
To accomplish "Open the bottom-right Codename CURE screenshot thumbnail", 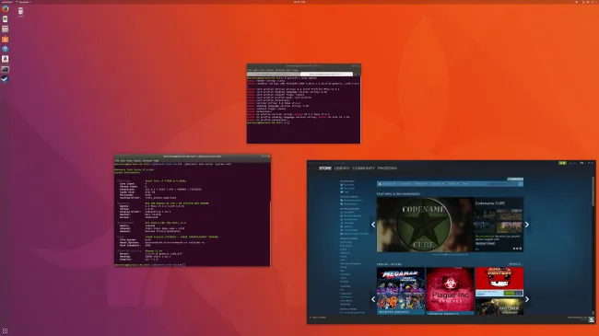I will pyautogui.click(x=511, y=227).
